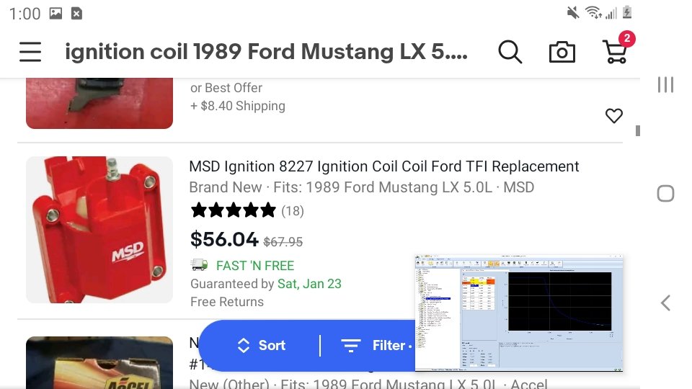Tap the image notification icon in the status bar
692x389 pixels.
tap(56, 13)
